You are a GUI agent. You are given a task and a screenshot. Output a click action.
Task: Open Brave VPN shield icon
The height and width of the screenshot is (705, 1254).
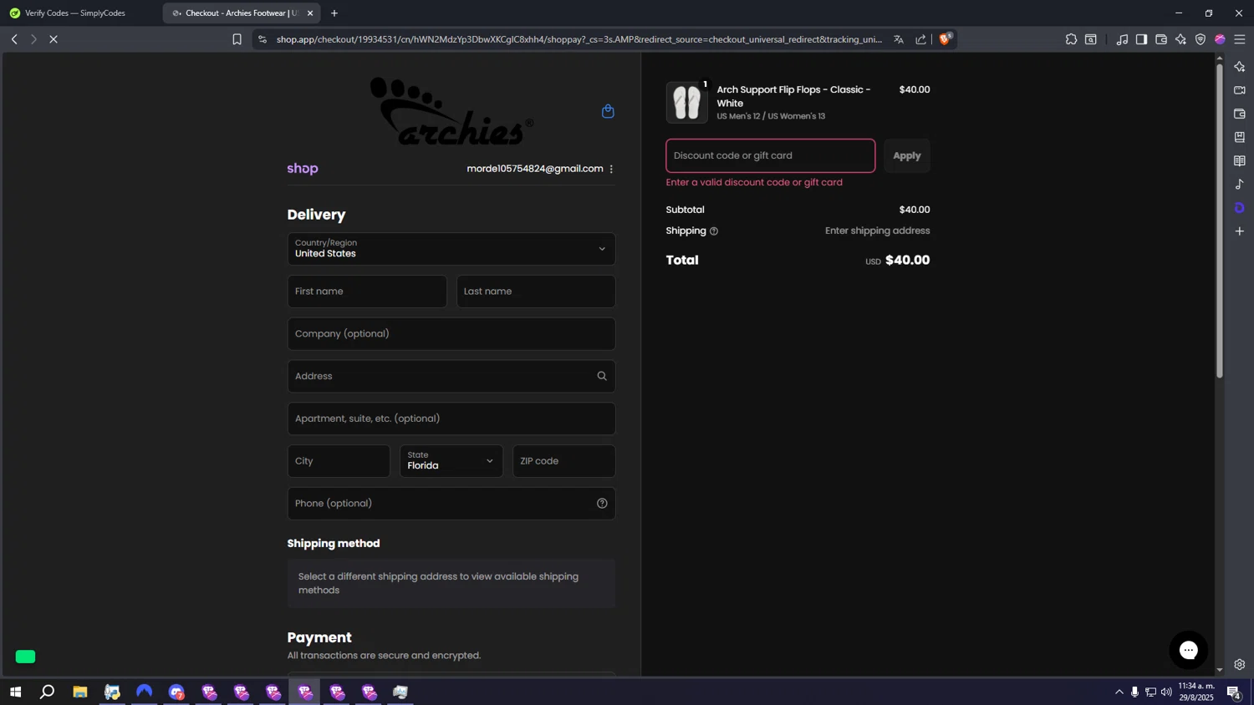click(x=1200, y=39)
